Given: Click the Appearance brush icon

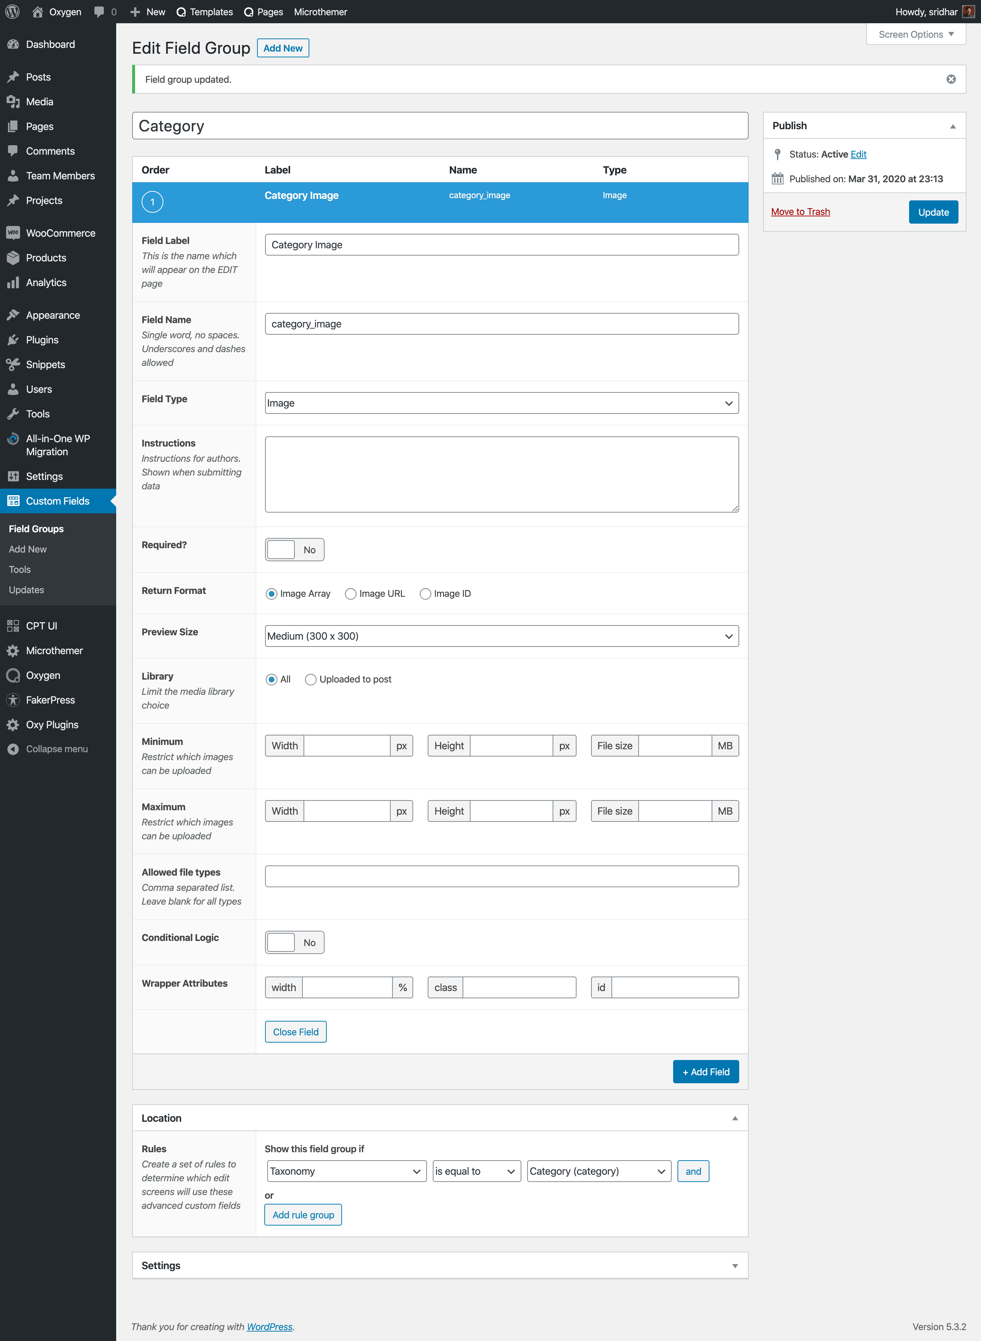Looking at the screenshot, I should point(13,315).
